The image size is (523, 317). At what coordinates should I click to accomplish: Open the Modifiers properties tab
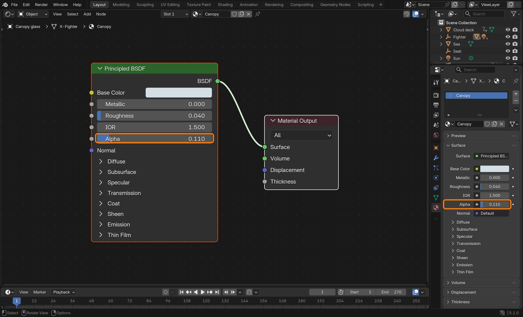tap(436, 158)
